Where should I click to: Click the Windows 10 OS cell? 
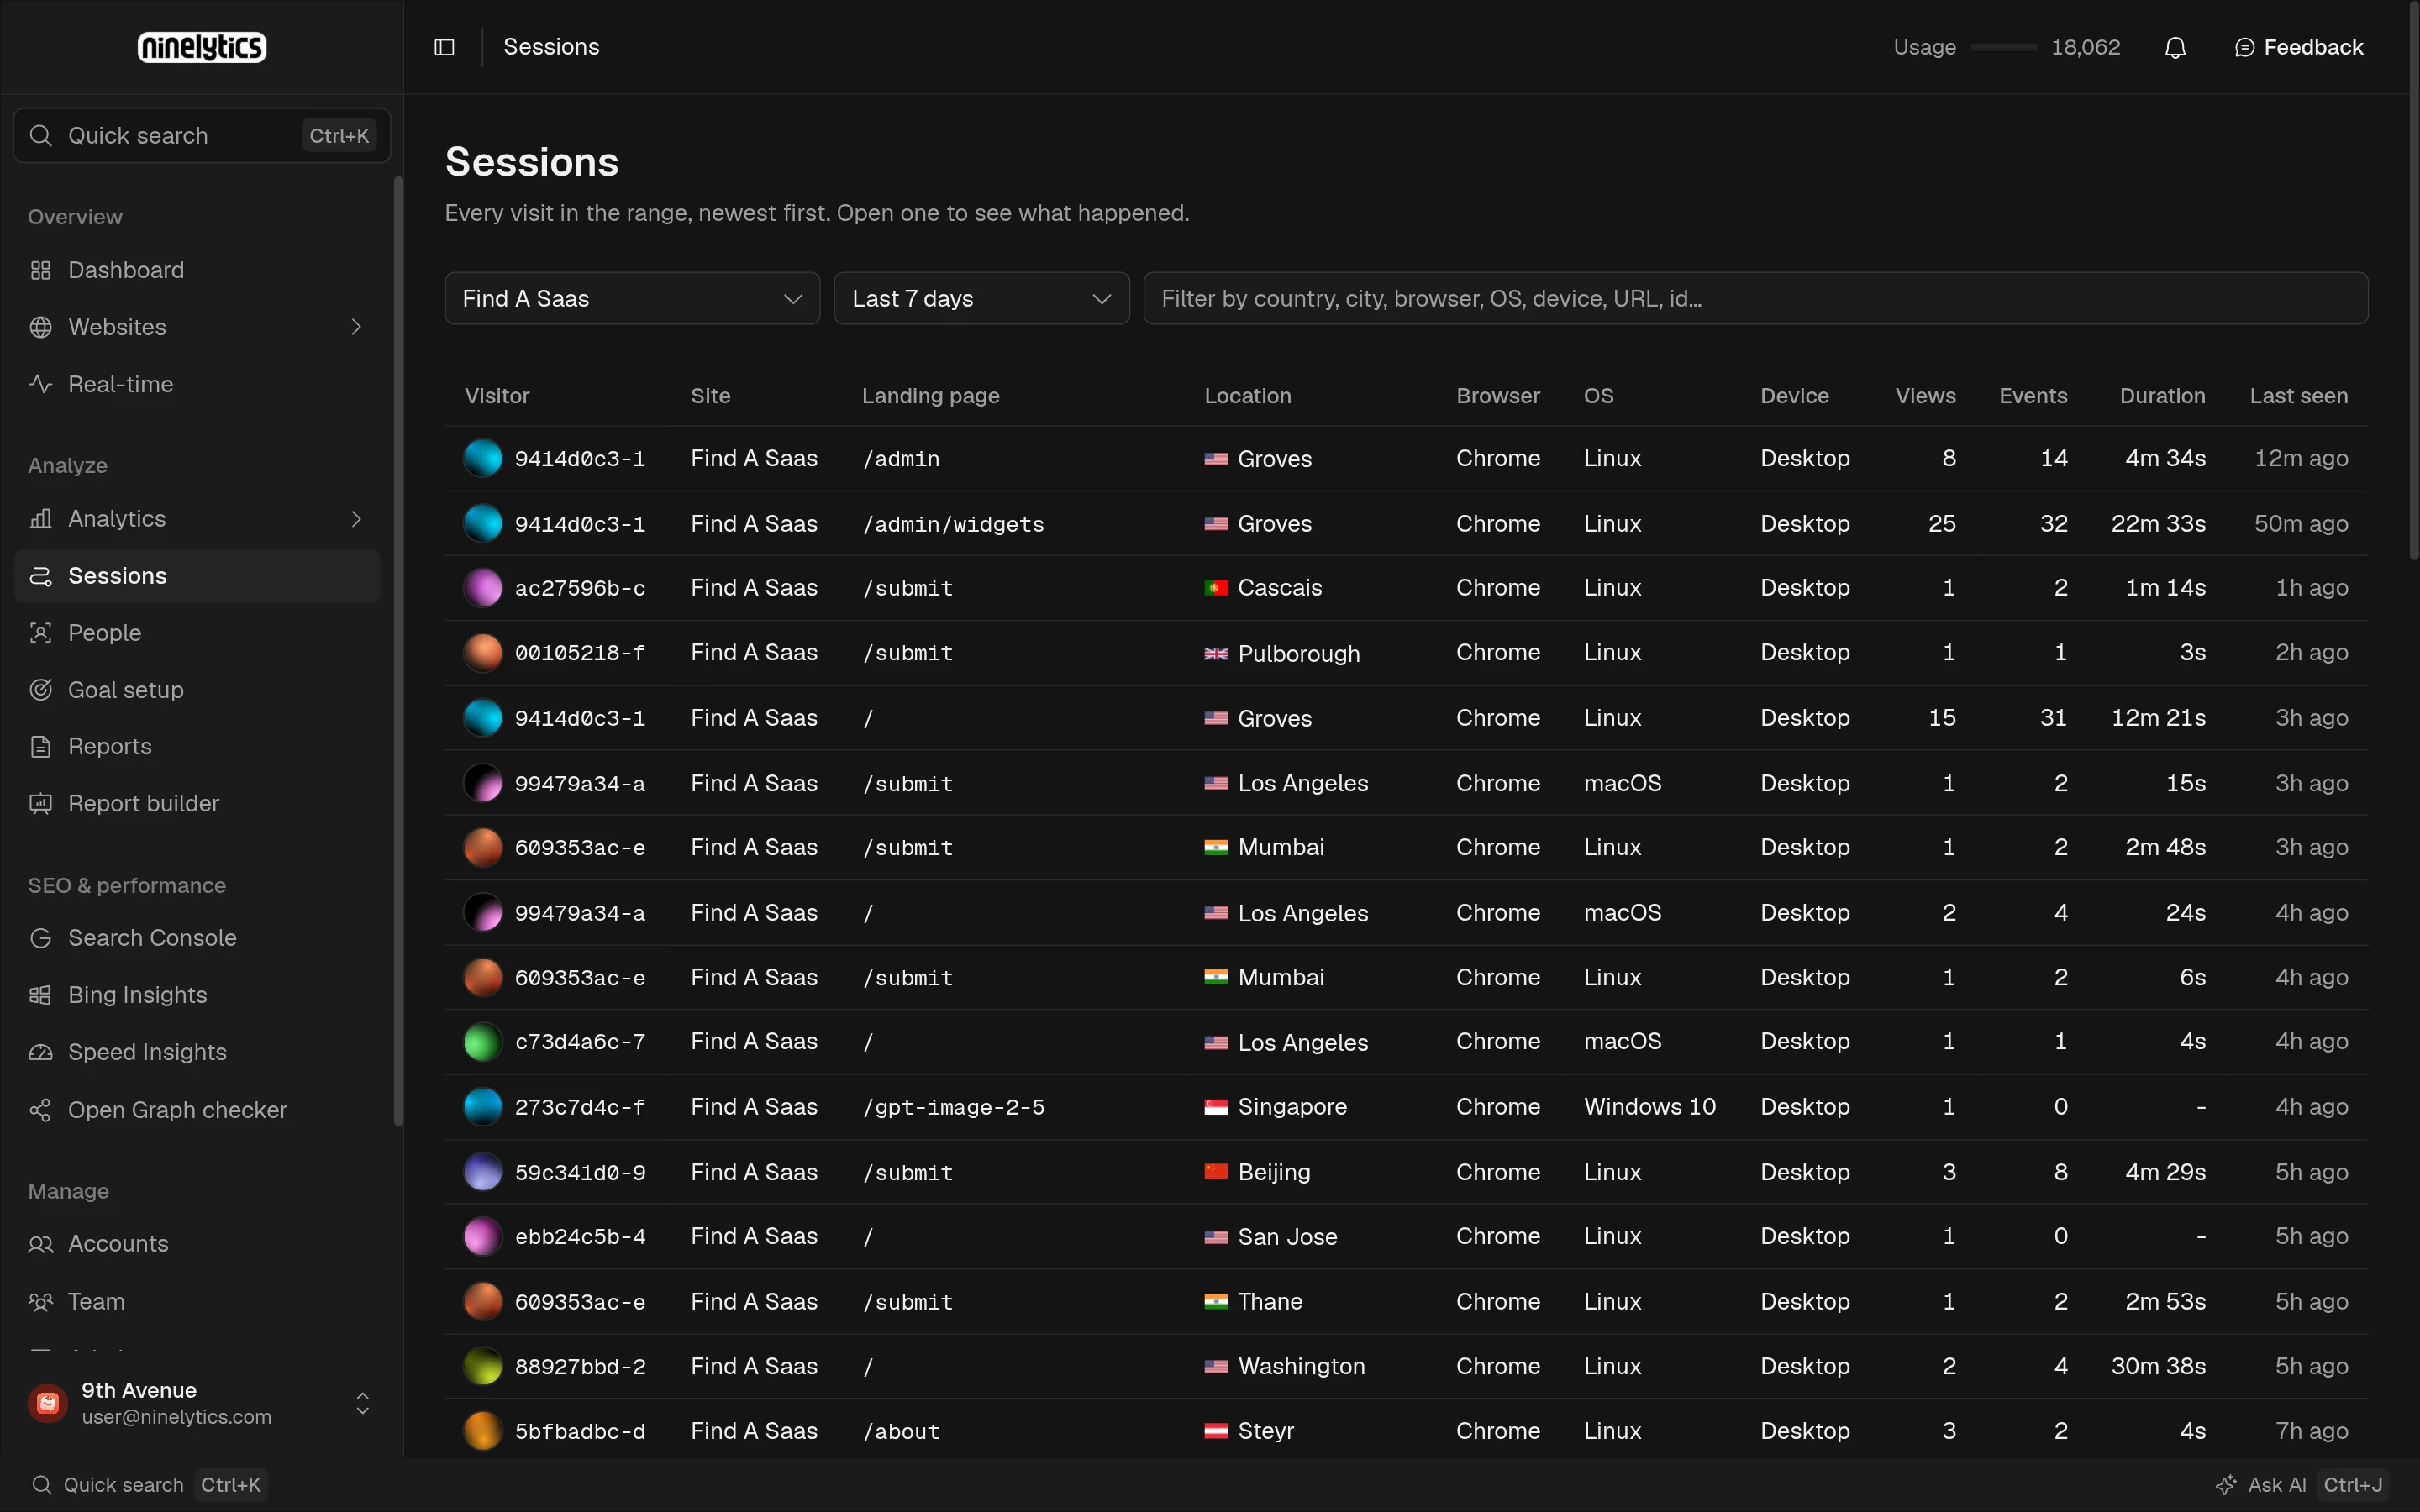coord(1649,1107)
